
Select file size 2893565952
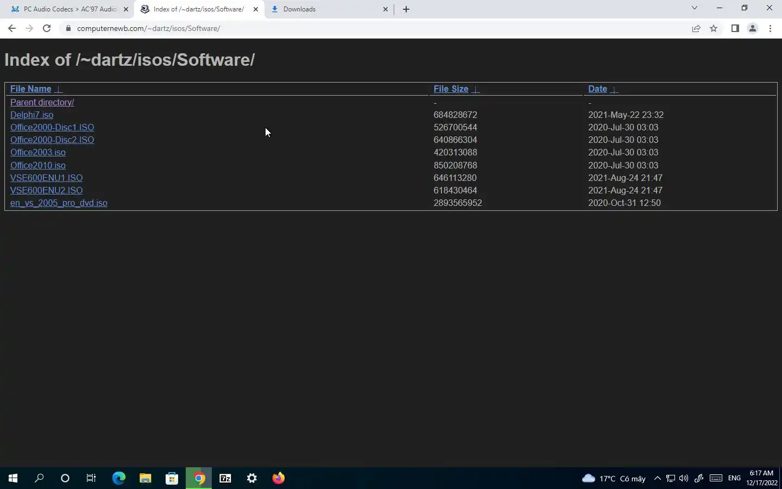coord(458,203)
